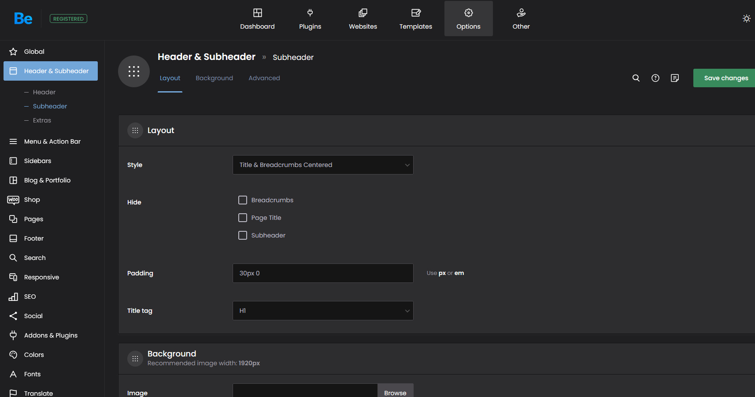755x397 pixels.
Task: Click the Padding input field
Action: click(x=323, y=273)
